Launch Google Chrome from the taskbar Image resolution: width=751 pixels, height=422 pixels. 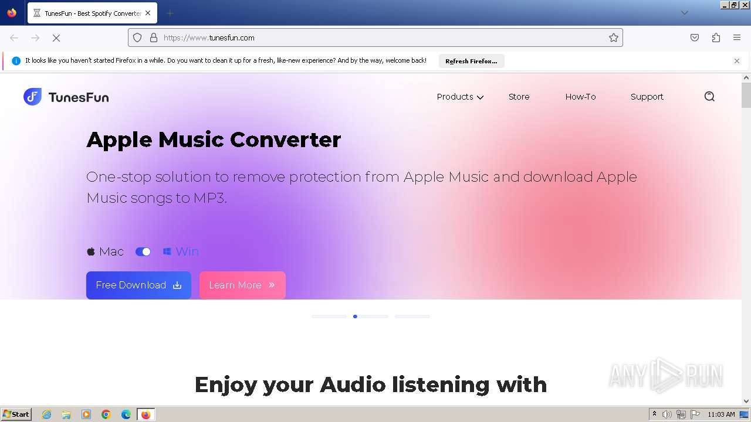coord(106,414)
